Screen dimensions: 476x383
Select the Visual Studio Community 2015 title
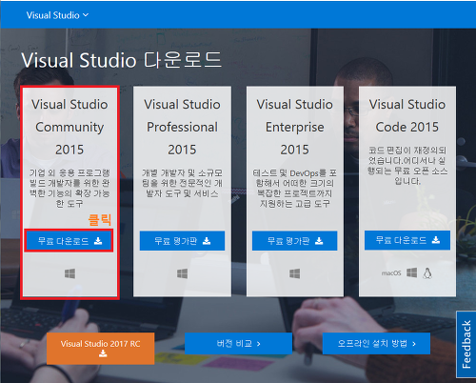point(69,127)
